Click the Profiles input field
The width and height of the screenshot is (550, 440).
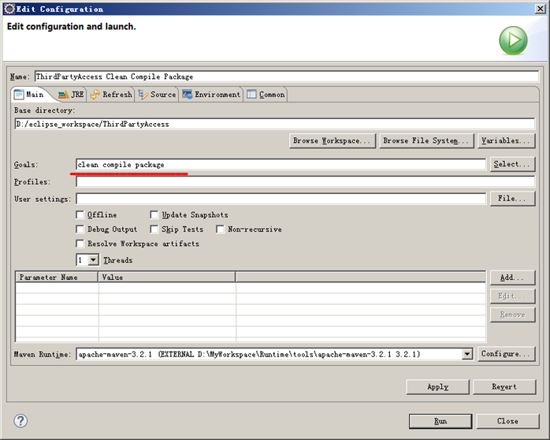[306, 181]
